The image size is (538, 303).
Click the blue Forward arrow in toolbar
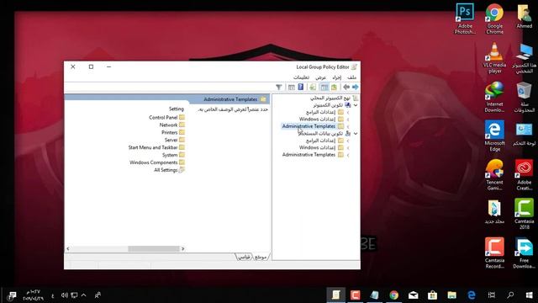pyautogui.click(x=355, y=88)
